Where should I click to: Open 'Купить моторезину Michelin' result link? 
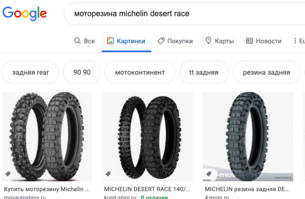[47, 189]
